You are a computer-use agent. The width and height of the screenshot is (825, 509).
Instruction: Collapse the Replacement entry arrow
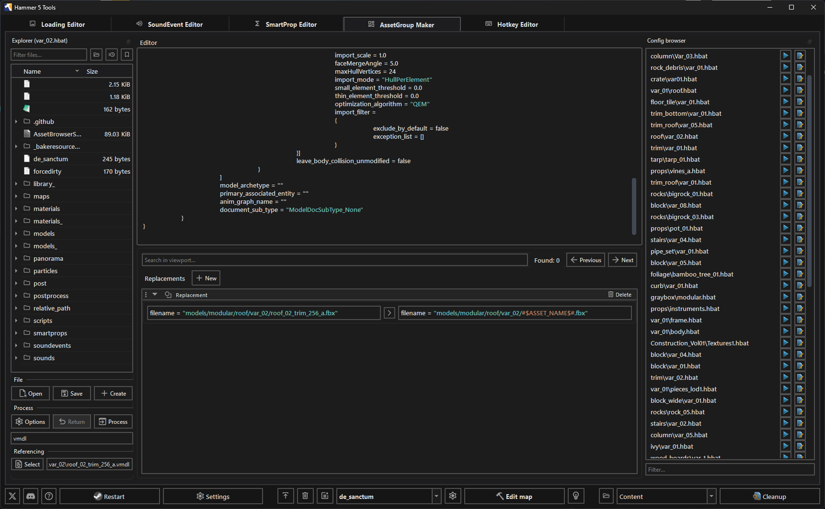(x=155, y=295)
